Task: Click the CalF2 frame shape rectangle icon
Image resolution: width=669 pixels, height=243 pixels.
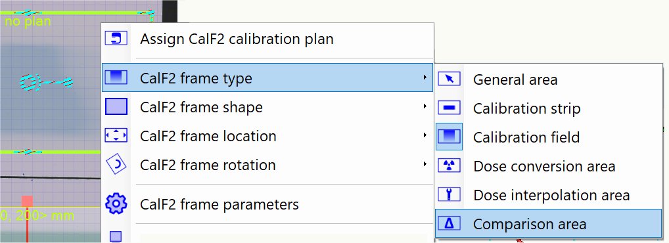Action: pyautogui.click(x=116, y=106)
